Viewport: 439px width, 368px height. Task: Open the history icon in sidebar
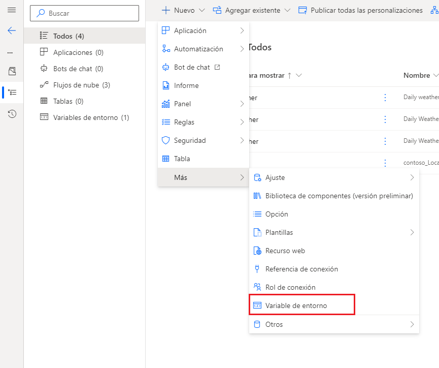click(12, 114)
